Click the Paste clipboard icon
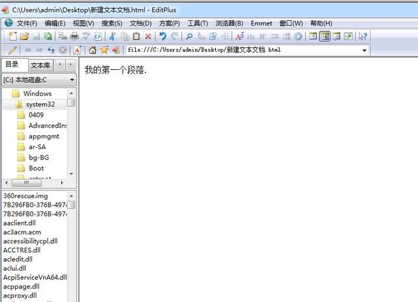 137,36
